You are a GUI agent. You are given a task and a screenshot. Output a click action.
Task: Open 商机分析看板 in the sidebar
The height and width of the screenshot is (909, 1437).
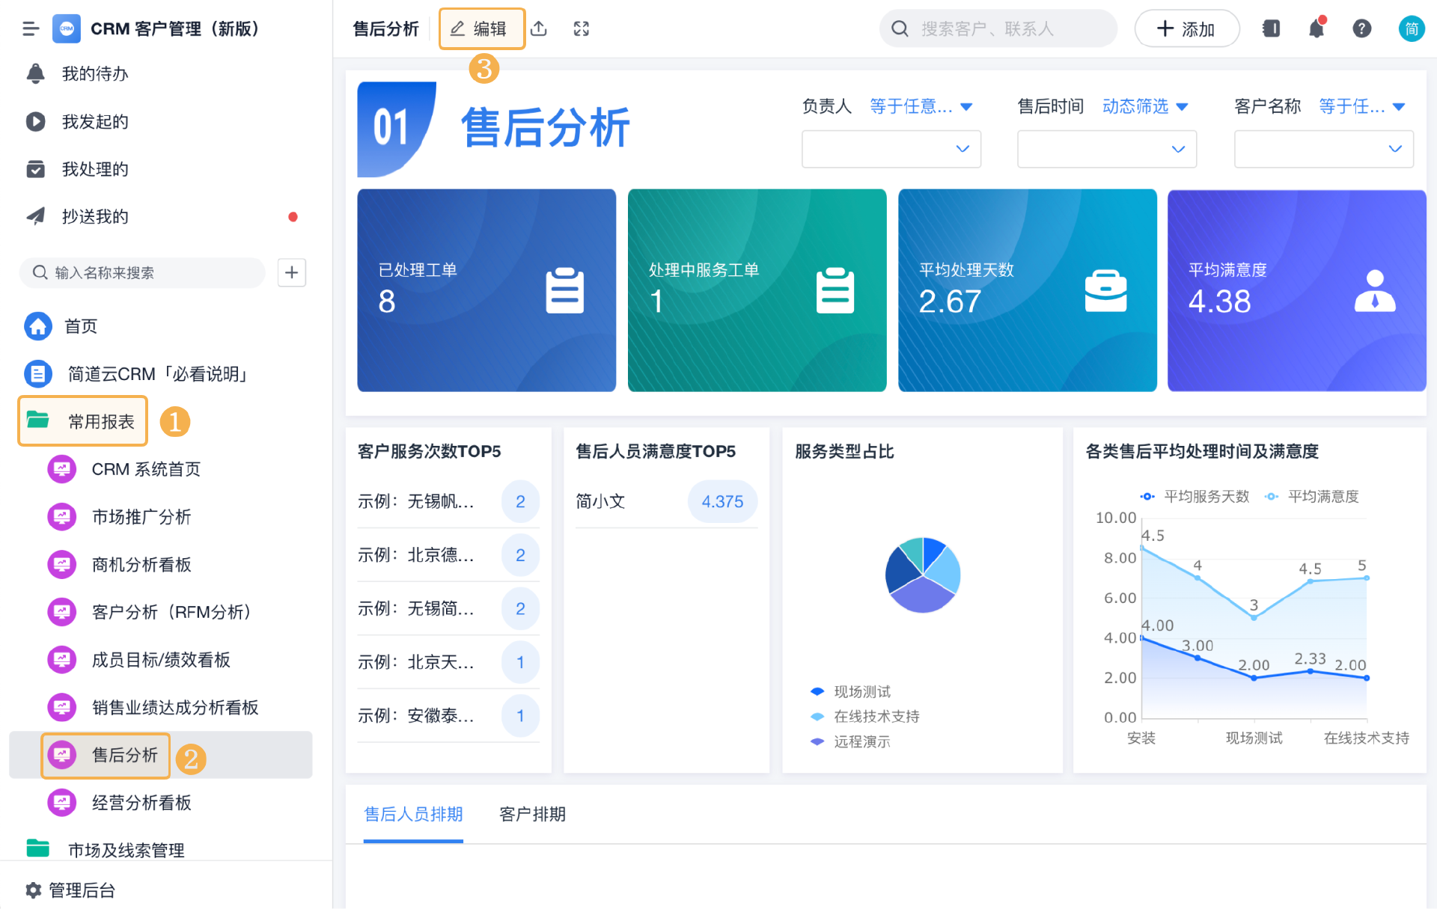pyautogui.click(x=141, y=565)
